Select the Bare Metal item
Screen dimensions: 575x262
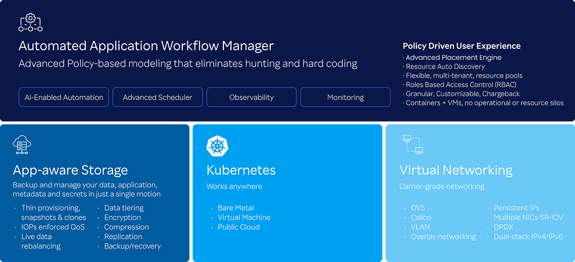point(236,208)
